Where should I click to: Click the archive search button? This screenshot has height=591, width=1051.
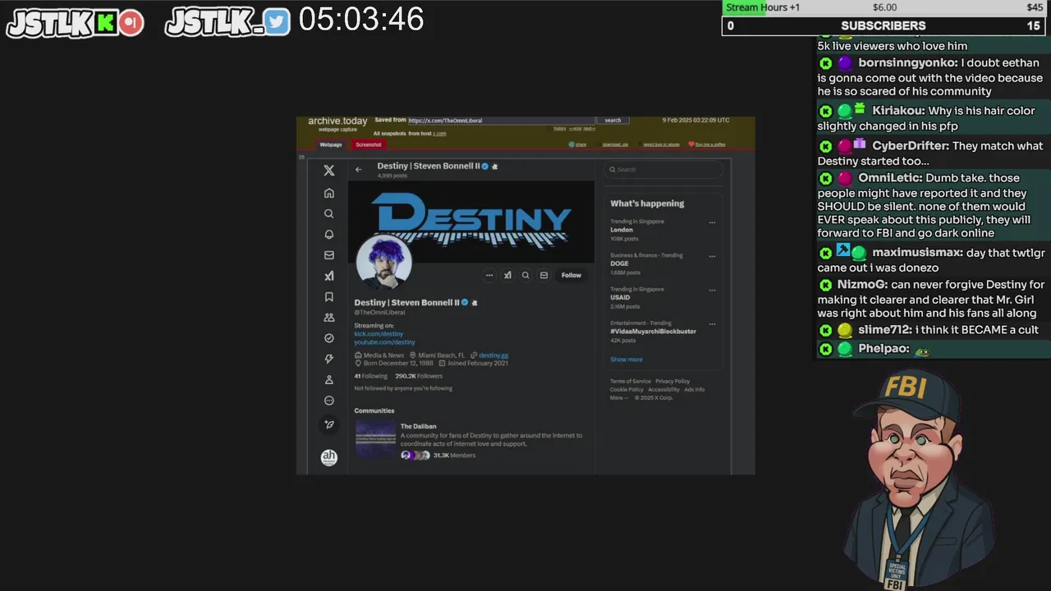tap(613, 120)
